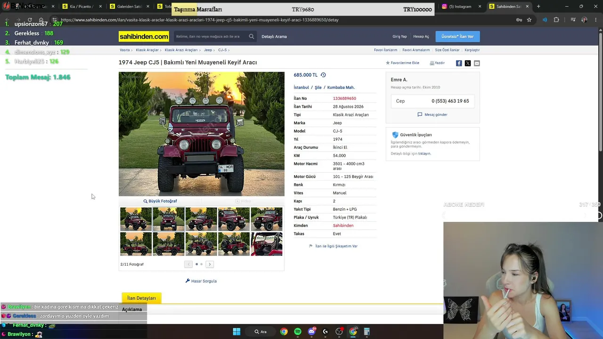Click the CJ-5 breadcrumb
Image resolution: width=603 pixels, height=339 pixels.
pos(222,50)
